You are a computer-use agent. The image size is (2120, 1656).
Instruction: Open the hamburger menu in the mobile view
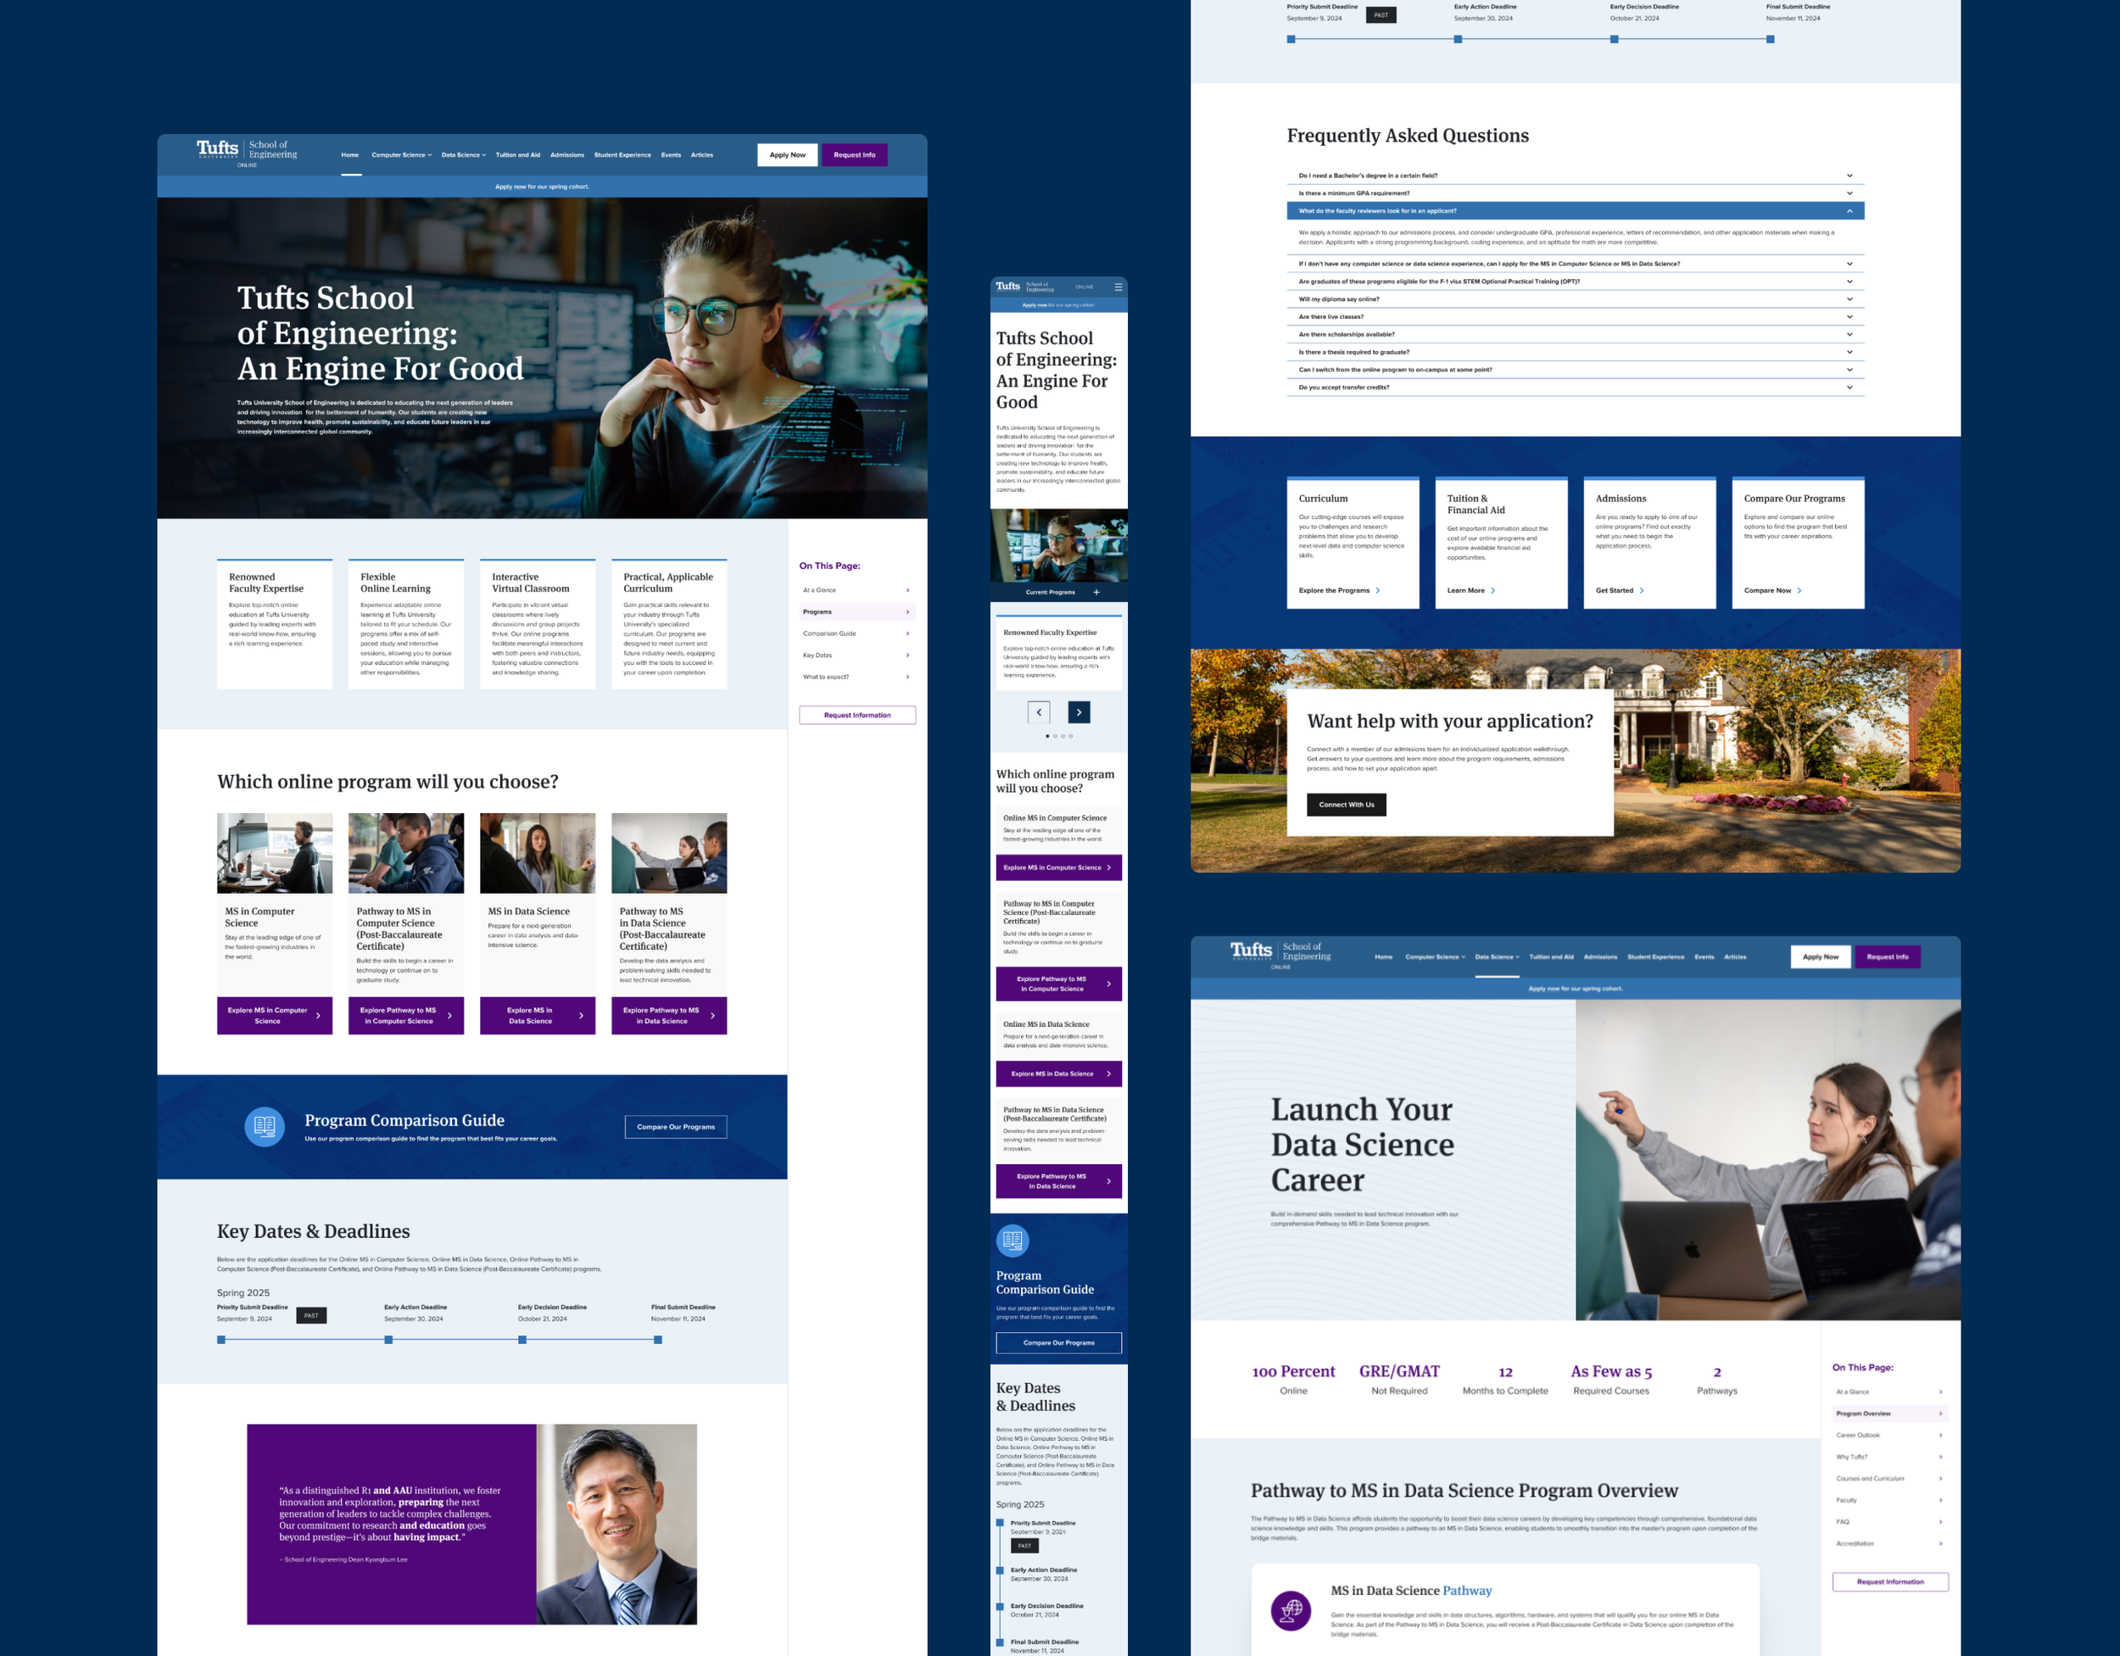1119,287
